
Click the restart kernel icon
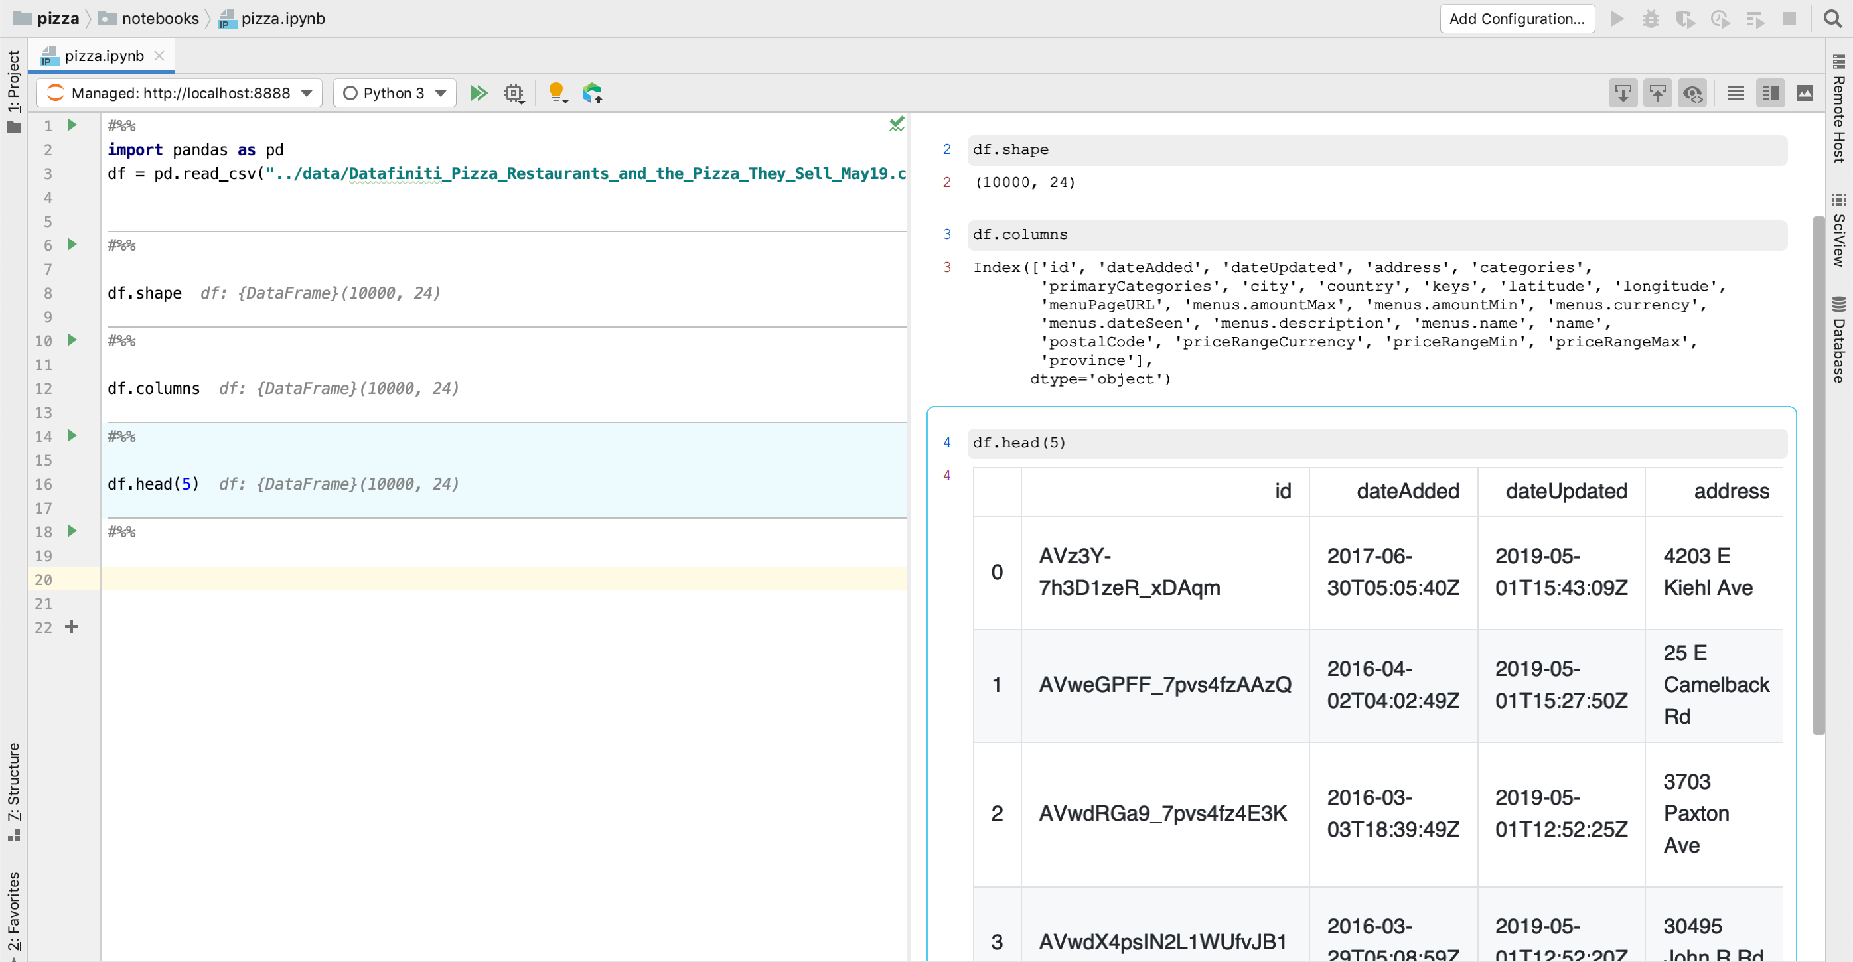(516, 92)
